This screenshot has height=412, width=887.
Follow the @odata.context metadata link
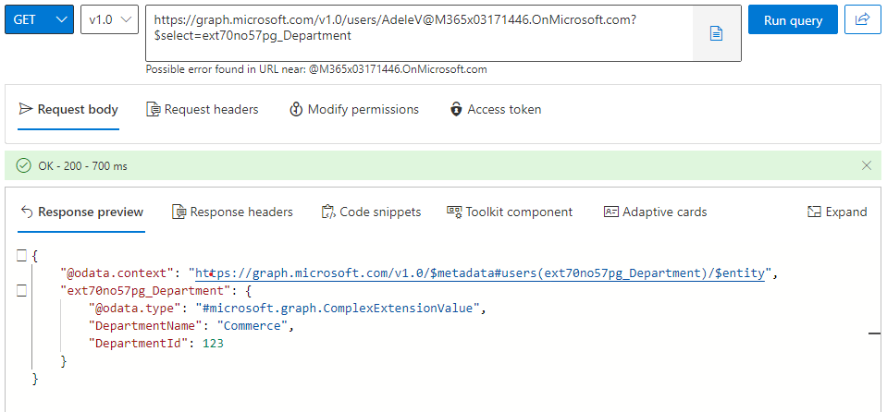[480, 273]
